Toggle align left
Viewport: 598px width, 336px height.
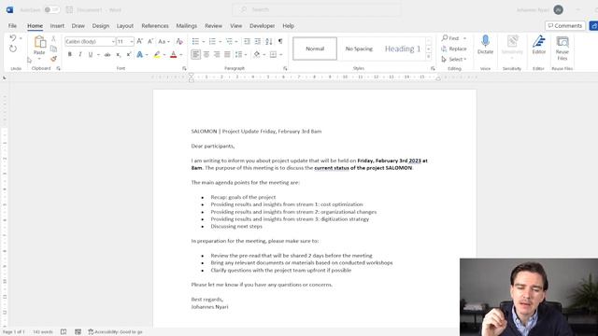(195, 55)
